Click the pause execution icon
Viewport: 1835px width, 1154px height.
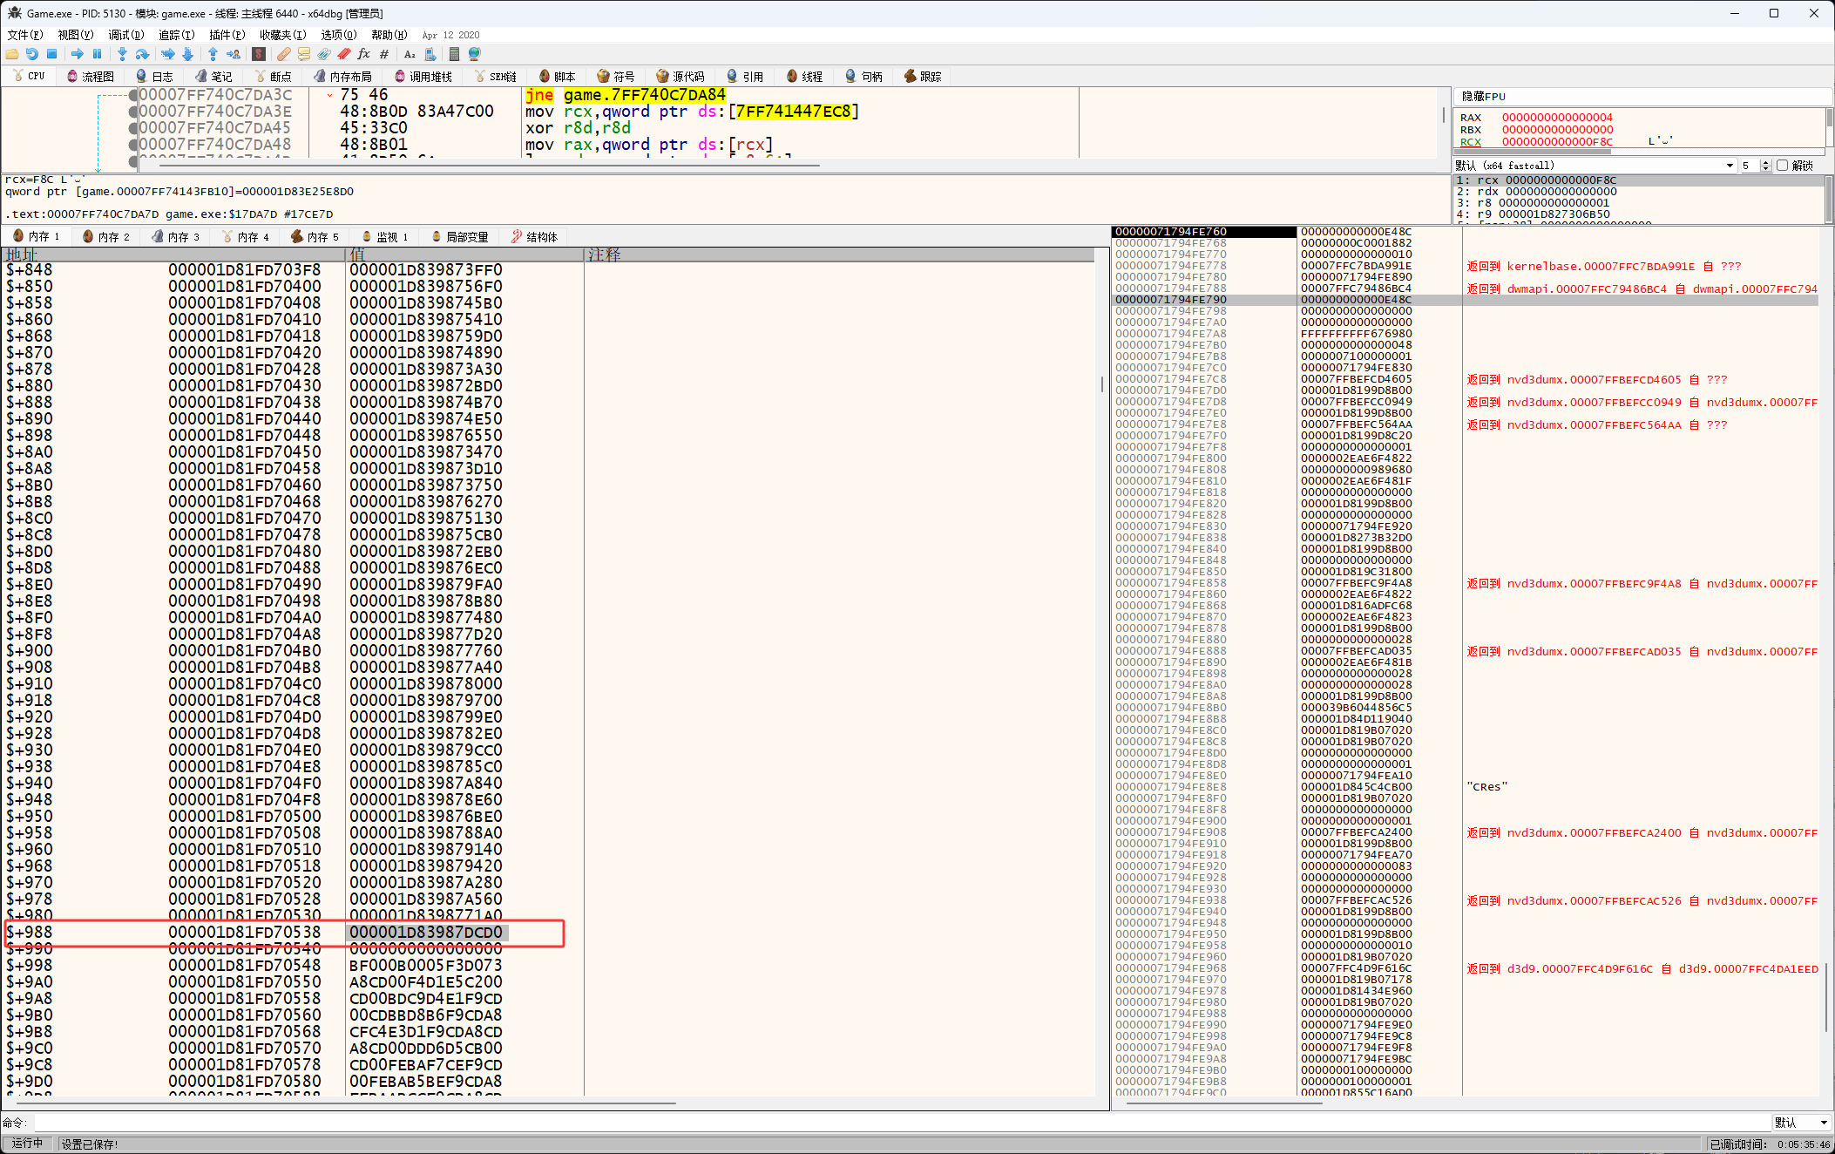click(x=97, y=54)
